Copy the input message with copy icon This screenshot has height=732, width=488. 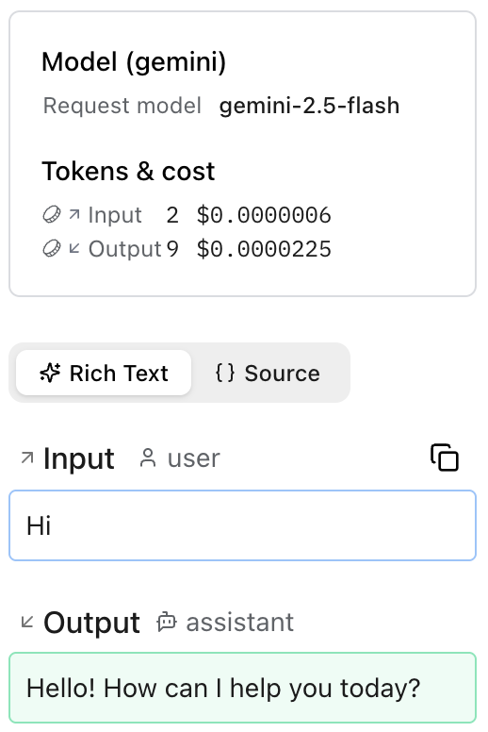(x=444, y=457)
